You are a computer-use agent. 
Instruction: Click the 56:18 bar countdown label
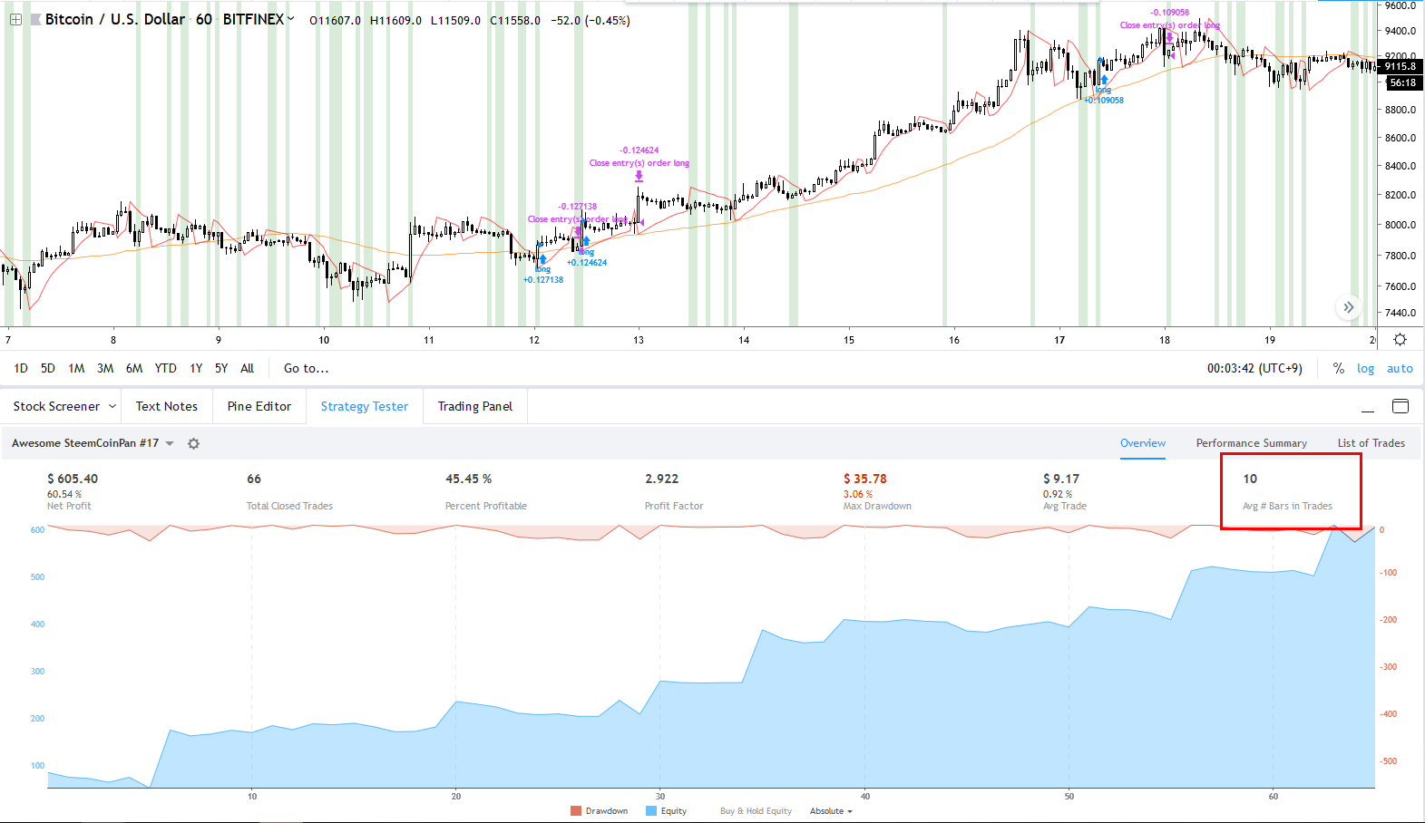click(1403, 82)
